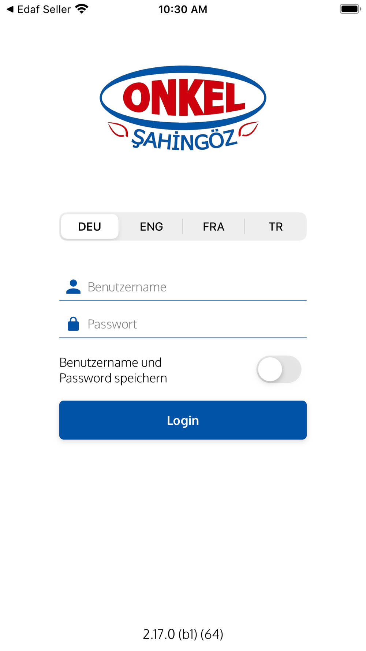Focus the Passwort input field
Screen dimensions: 366x651
click(183, 324)
